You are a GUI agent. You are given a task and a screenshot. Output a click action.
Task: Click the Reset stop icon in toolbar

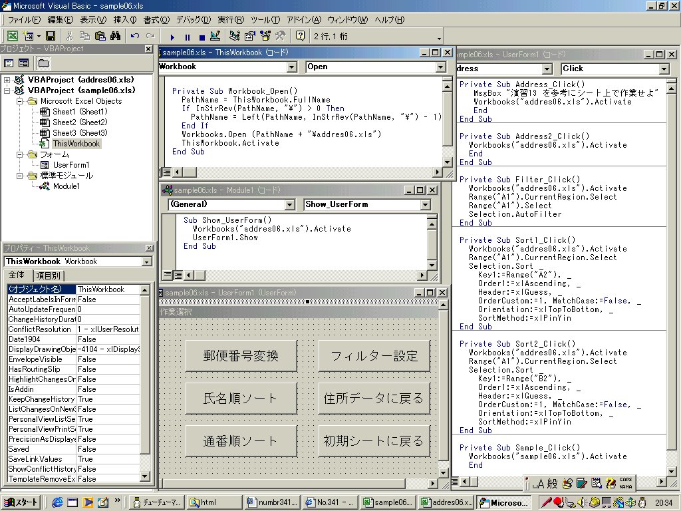coord(202,37)
